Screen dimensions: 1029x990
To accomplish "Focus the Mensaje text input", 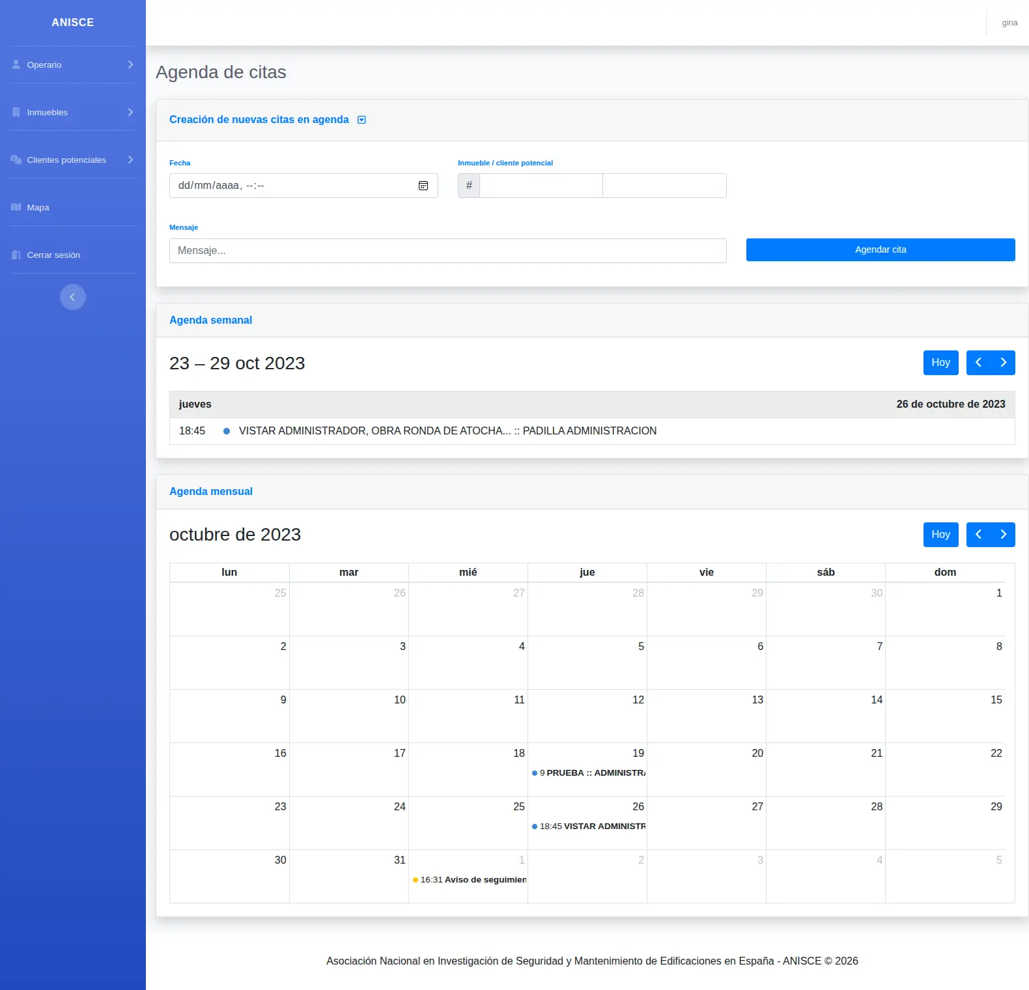I will tap(448, 251).
